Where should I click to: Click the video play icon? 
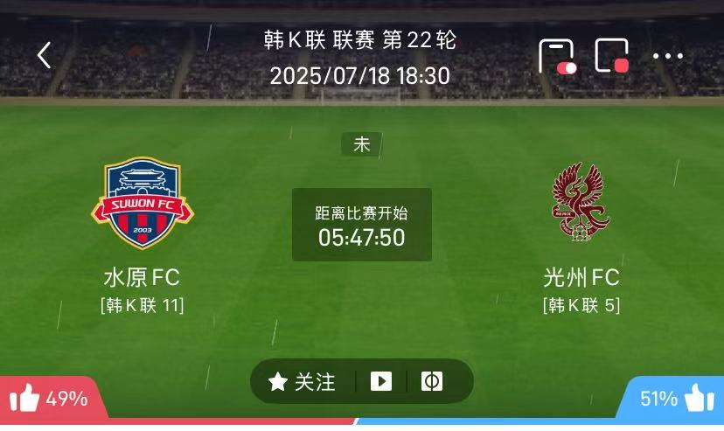pos(381,382)
